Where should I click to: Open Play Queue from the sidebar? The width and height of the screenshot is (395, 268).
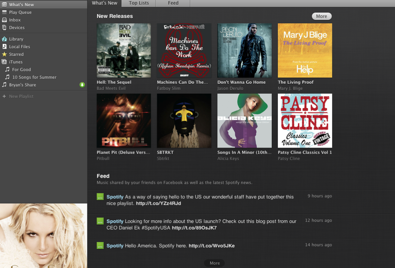coord(44,12)
